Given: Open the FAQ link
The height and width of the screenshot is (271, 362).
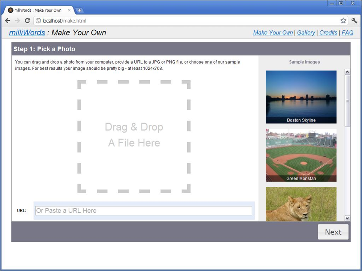Looking at the screenshot, I should click(x=347, y=33).
